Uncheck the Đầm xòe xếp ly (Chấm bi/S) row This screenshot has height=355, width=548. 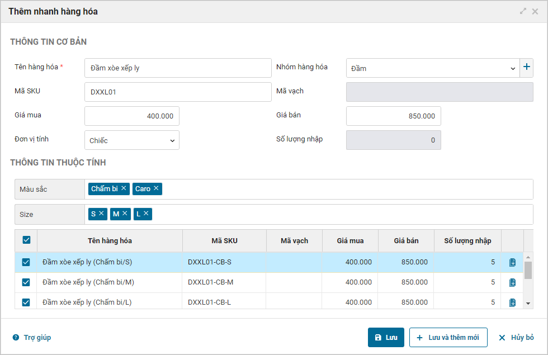[x=26, y=262]
